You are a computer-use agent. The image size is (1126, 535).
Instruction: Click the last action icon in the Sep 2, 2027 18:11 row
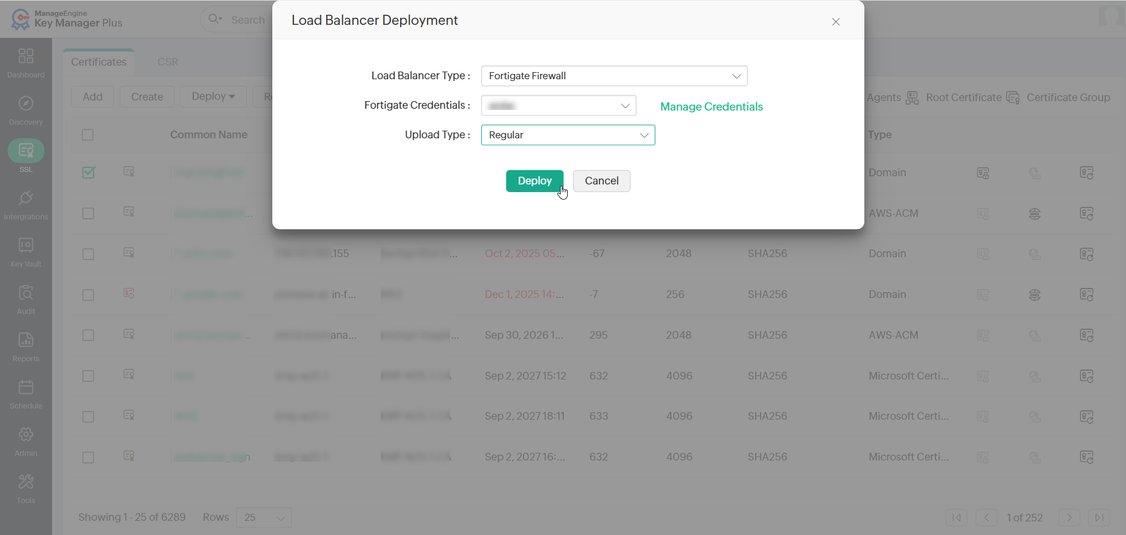click(1086, 416)
